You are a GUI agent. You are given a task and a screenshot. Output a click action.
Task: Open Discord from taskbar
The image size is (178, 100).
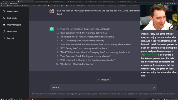[x=14, y=99]
